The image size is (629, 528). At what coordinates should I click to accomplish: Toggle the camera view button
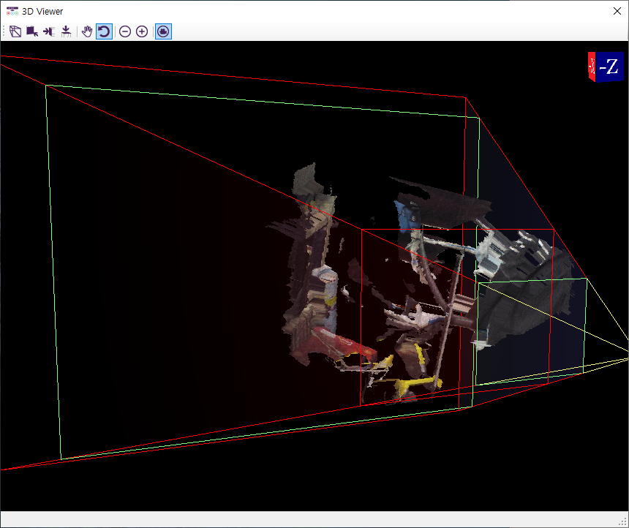163,31
